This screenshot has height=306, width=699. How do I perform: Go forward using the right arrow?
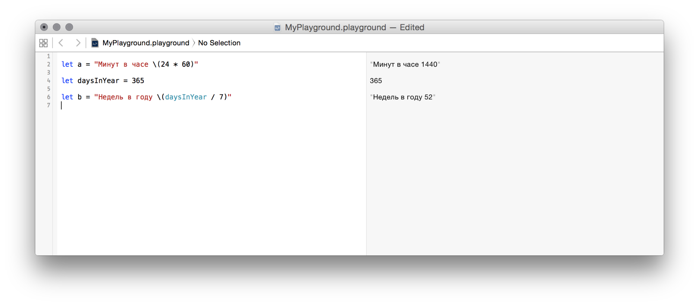(78, 43)
